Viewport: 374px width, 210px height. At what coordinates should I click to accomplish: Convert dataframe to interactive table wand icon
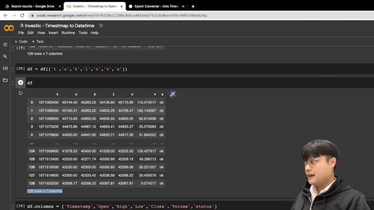[x=173, y=94]
